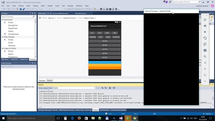215x121 pixels.
Task: Click Publish in the status bar
Action: 208,114
